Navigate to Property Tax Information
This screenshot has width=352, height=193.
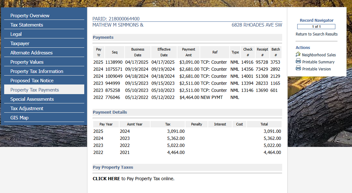pyautogui.click(x=37, y=71)
